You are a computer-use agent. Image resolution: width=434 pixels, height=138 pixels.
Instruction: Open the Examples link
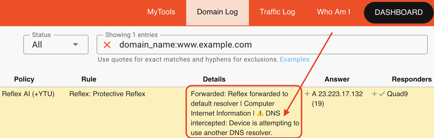pyautogui.click(x=294, y=59)
